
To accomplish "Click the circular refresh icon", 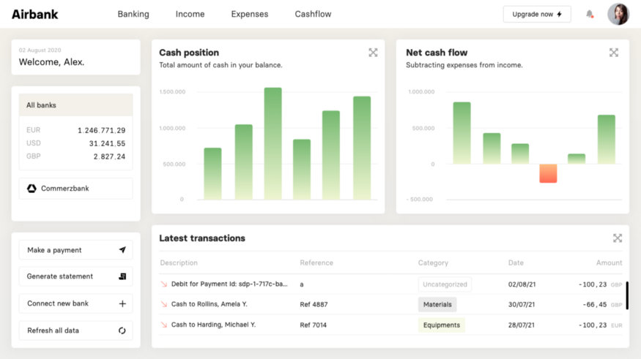I will (x=122, y=330).
